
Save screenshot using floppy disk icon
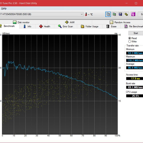tap(120, 14)
